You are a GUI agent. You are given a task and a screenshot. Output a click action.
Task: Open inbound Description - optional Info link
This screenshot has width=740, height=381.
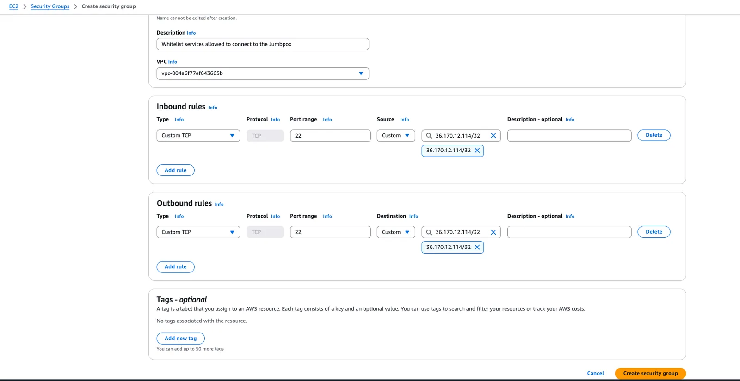click(x=570, y=120)
